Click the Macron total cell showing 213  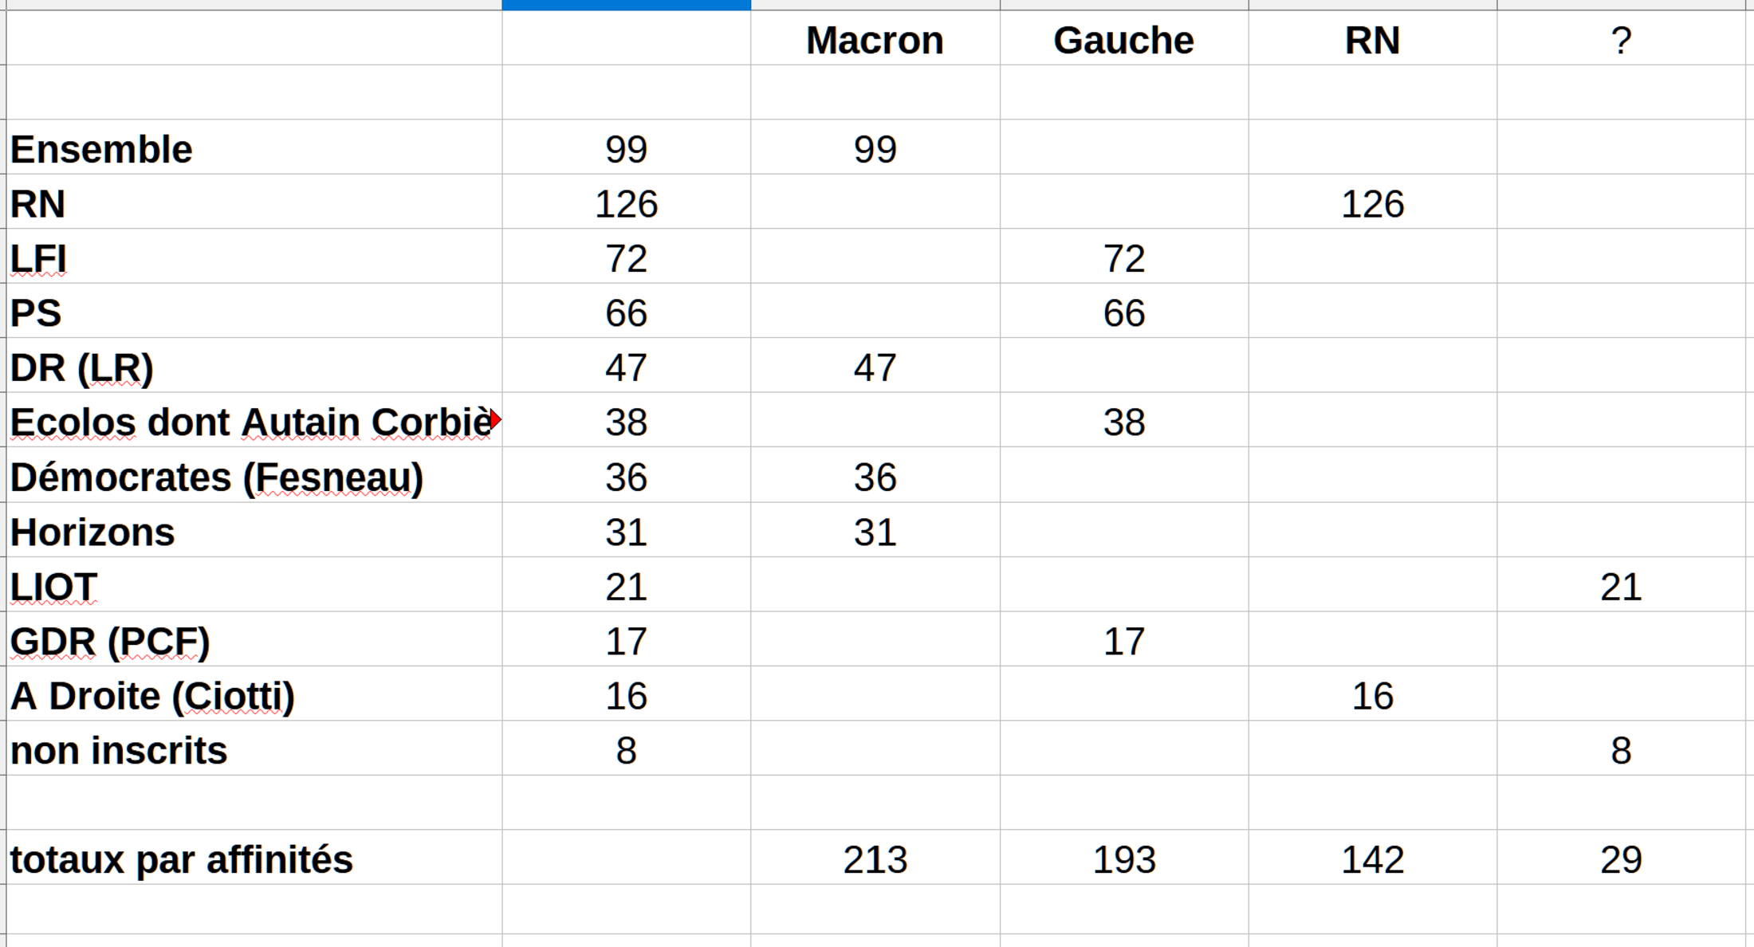point(875,859)
